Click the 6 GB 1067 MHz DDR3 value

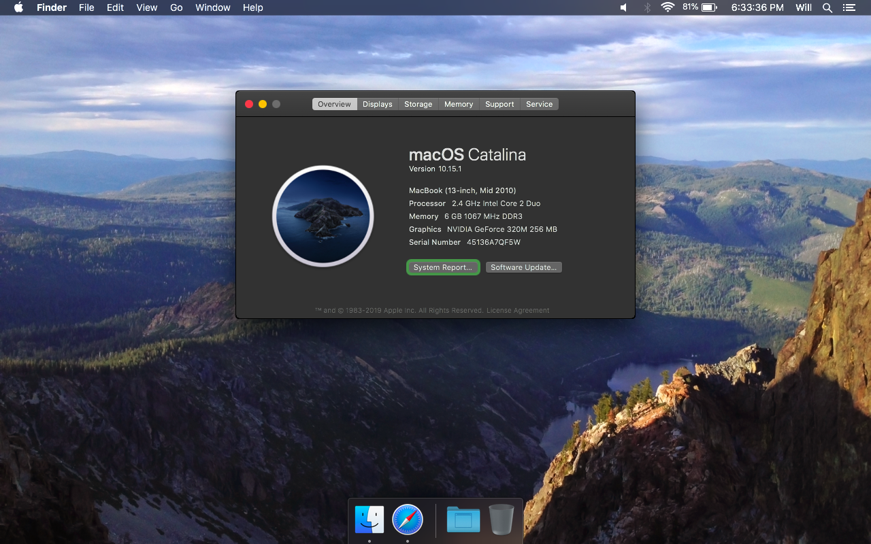pyautogui.click(x=483, y=216)
